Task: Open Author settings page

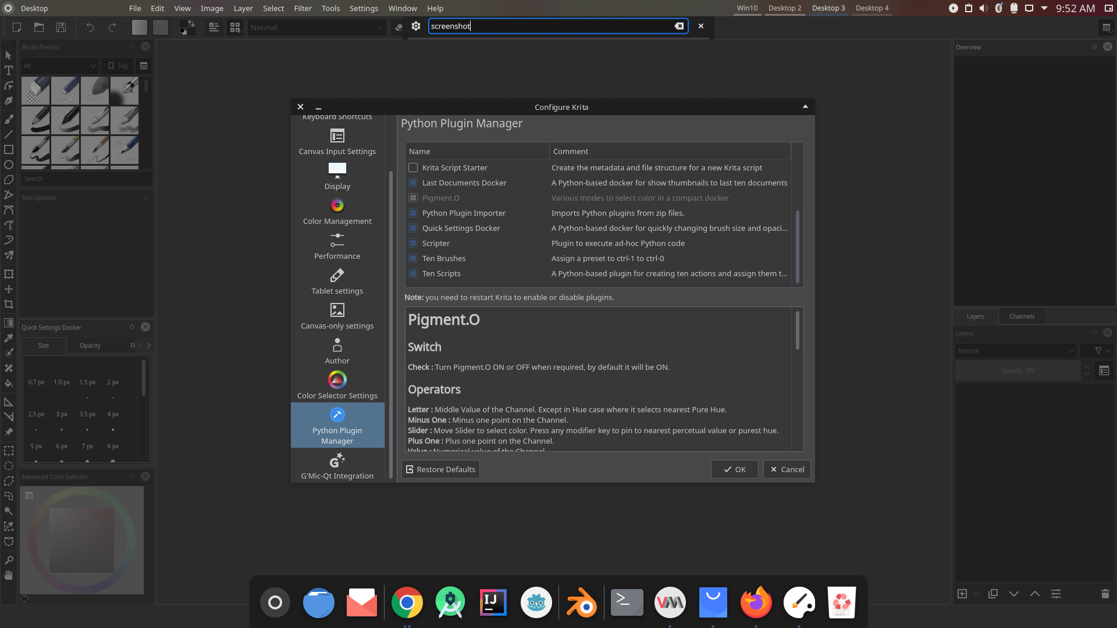Action: click(337, 351)
